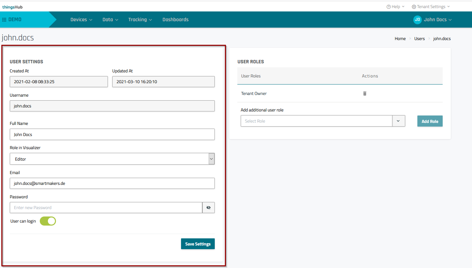Click the Email input field
Image resolution: width=472 pixels, height=268 pixels.
[112, 183]
